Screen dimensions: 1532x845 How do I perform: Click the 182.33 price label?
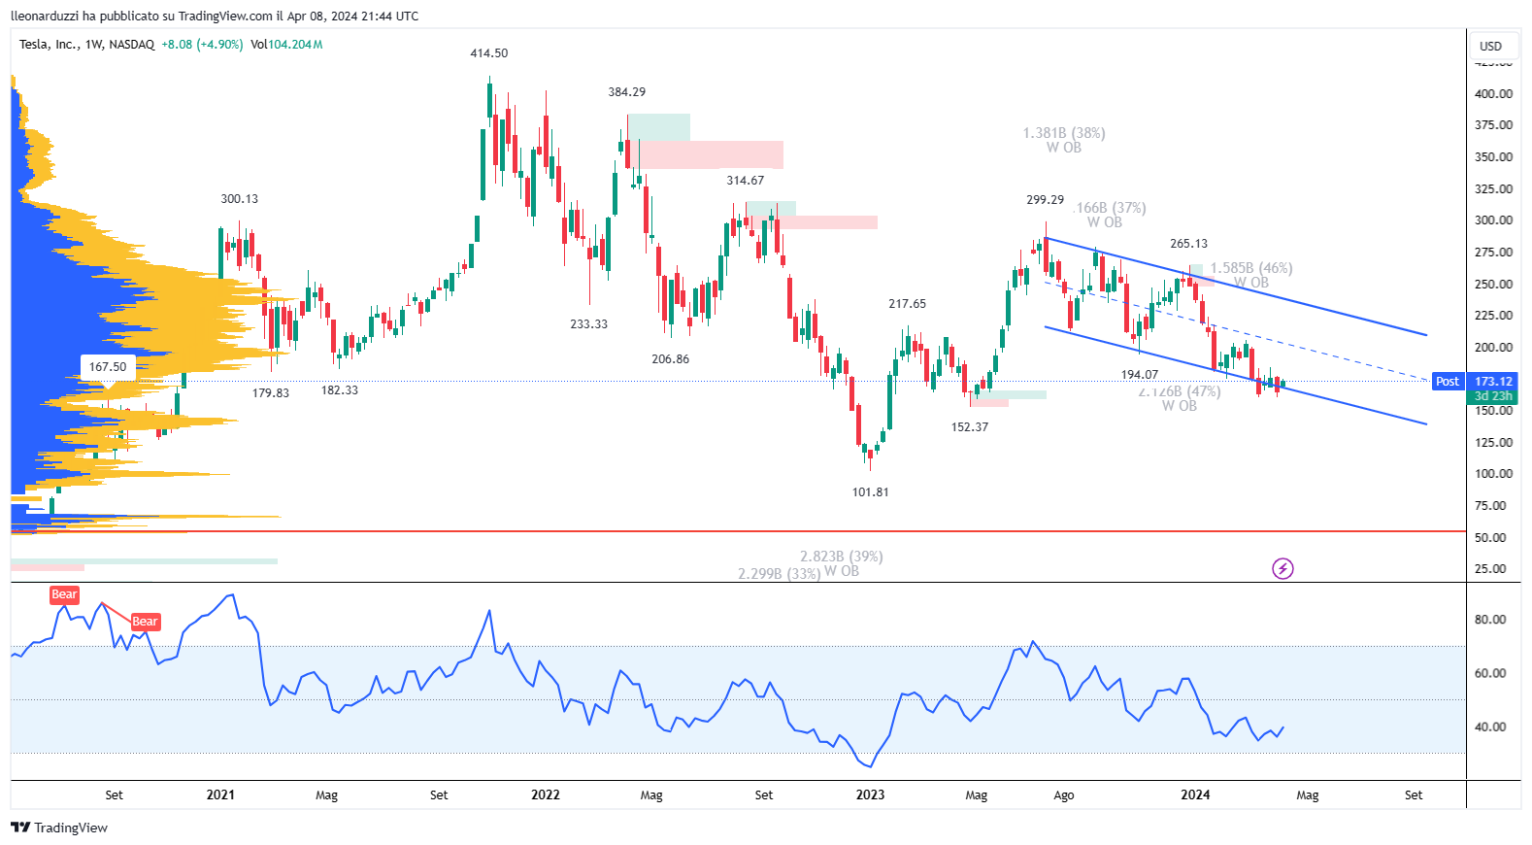[340, 390]
